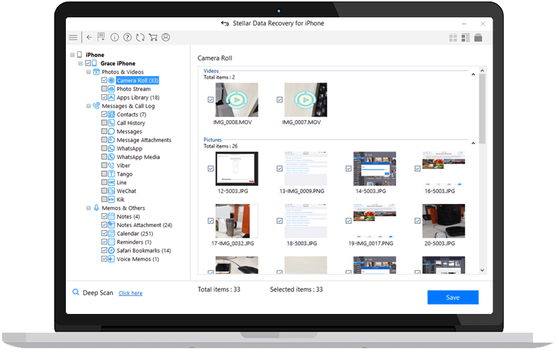Check the Photo Stream checkbox
Image resolution: width=559 pixels, height=353 pixels.
[104, 89]
